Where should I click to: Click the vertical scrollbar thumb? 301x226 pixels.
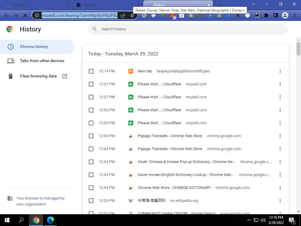(x=298, y=49)
